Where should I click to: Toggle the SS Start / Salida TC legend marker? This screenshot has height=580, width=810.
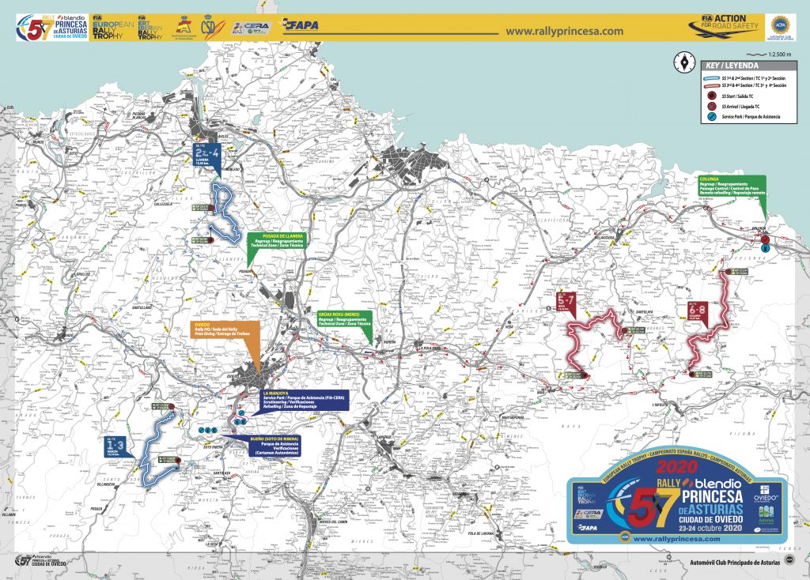point(710,96)
